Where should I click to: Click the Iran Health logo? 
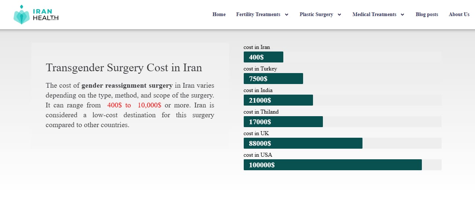point(36,15)
